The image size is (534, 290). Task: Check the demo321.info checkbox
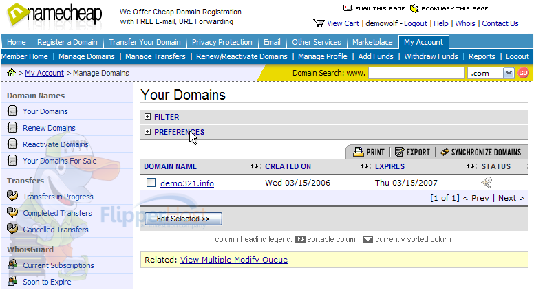pyautogui.click(x=151, y=183)
